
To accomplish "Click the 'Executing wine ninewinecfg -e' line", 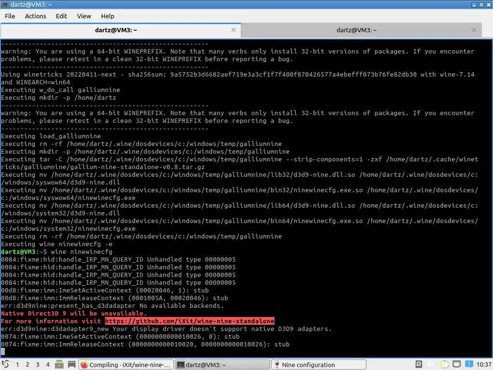I will (x=57, y=244).
